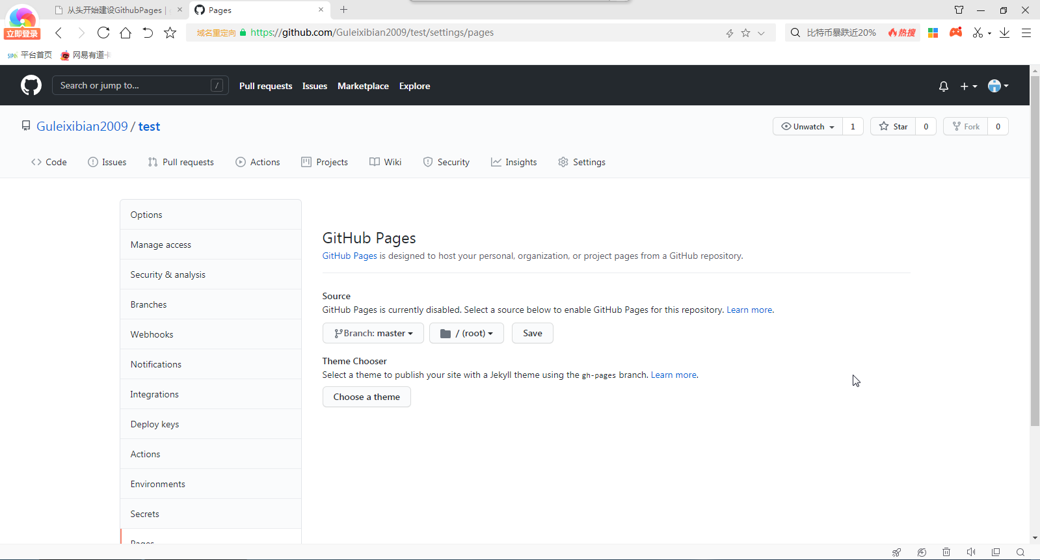
Task: Open Marketplace in top navigation
Action: pyautogui.click(x=363, y=86)
